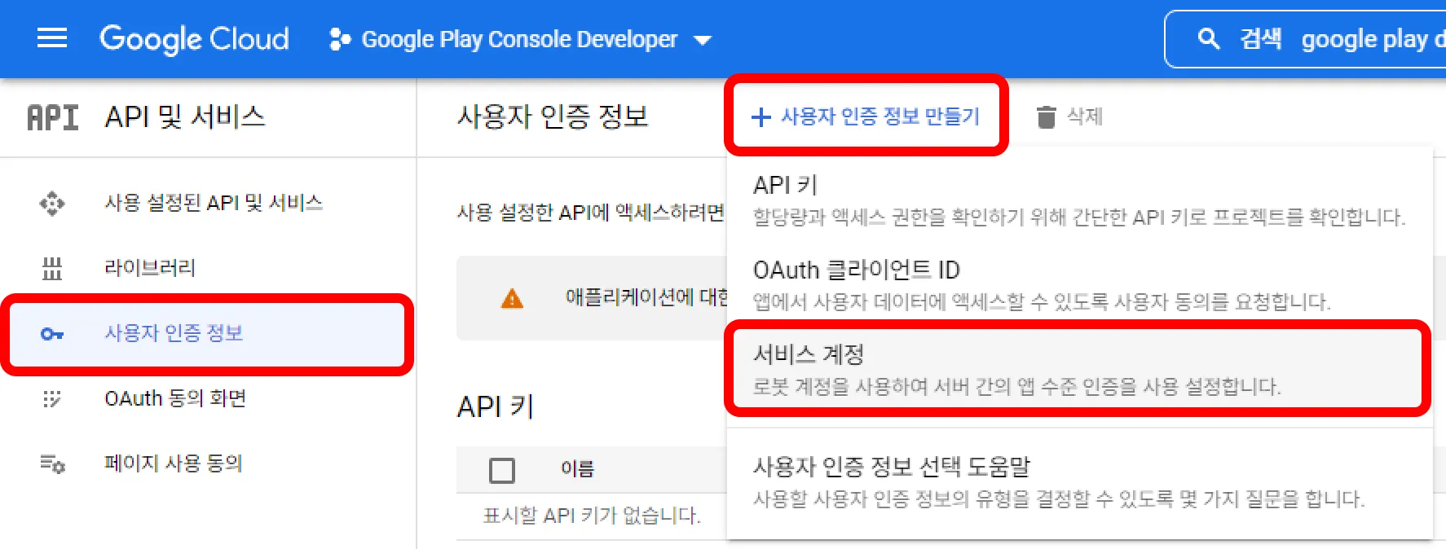Select 사용자 인증 정보 in sidebar
Screen dimensions: 1446x549
208,334
